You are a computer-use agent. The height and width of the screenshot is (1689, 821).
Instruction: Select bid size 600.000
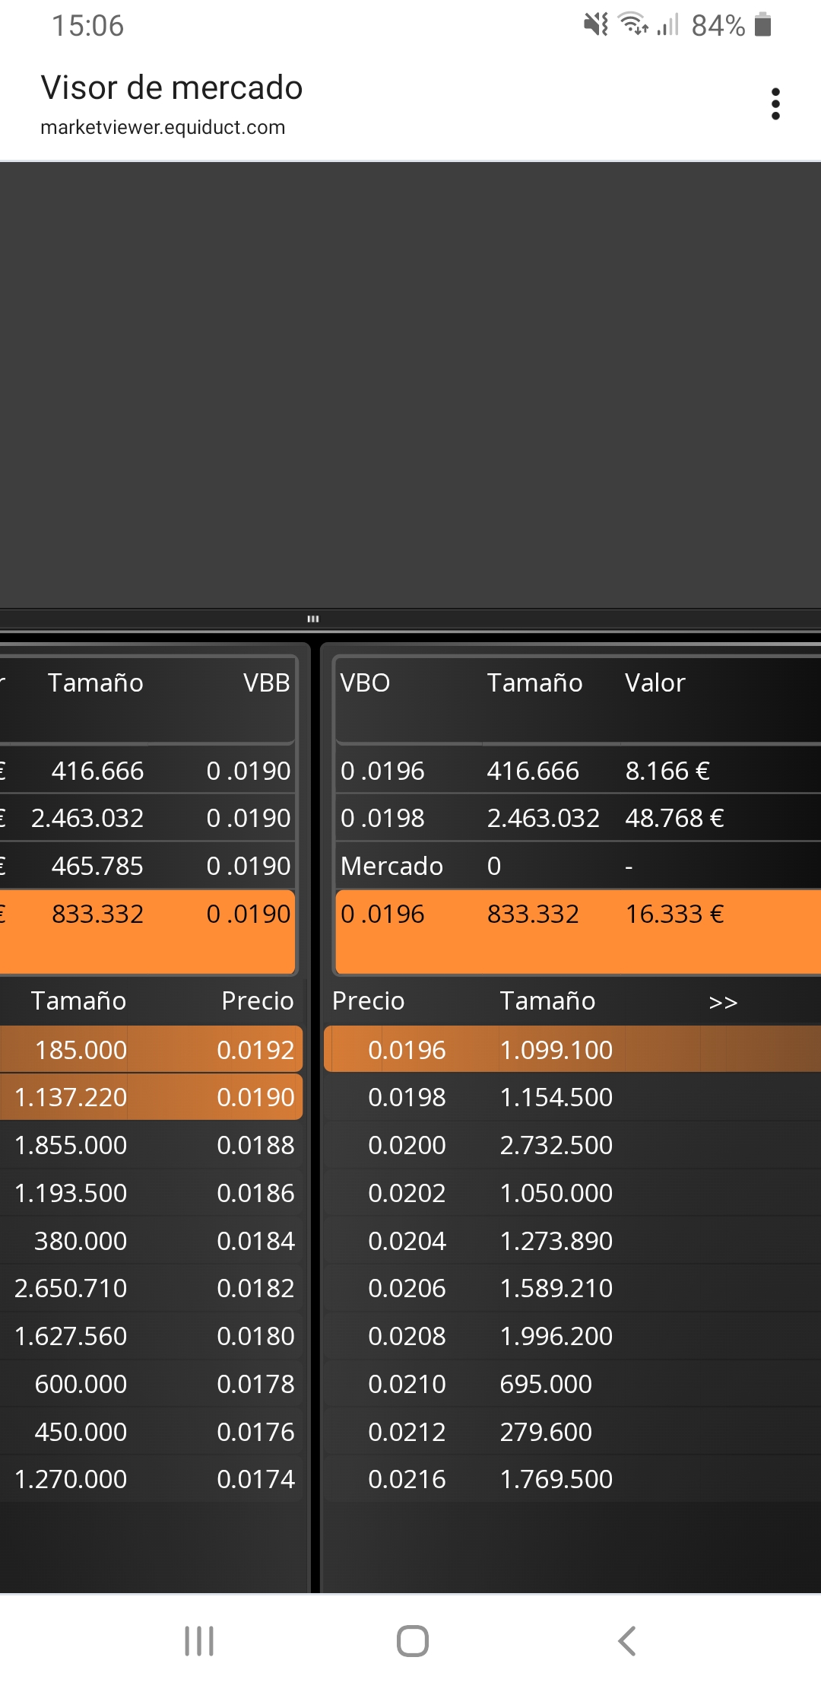81,1384
